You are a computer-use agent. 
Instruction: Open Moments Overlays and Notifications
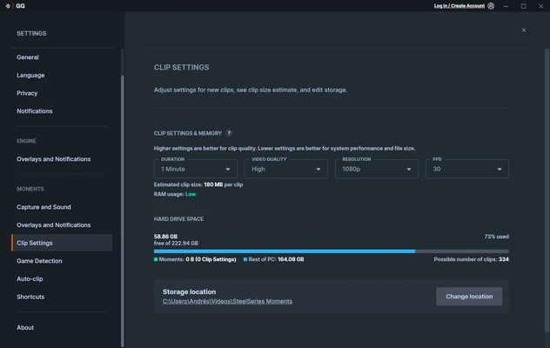(x=54, y=224)
